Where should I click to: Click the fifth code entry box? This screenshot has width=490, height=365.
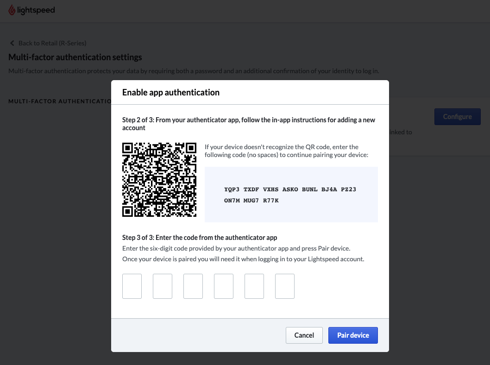coord(254,286)
